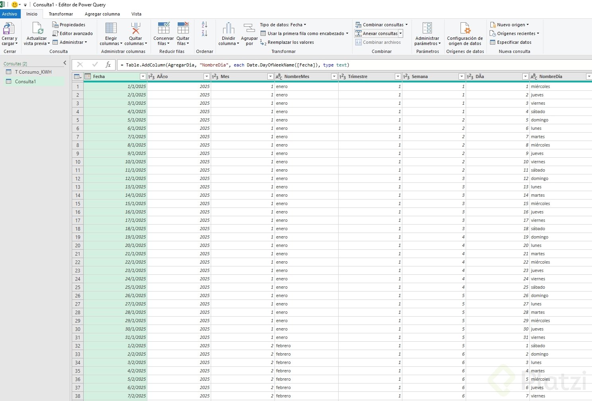Collapse the Consultas pane with the arrow
The height and width of the screenshot is (401, 592).
(x=65, y=63)
